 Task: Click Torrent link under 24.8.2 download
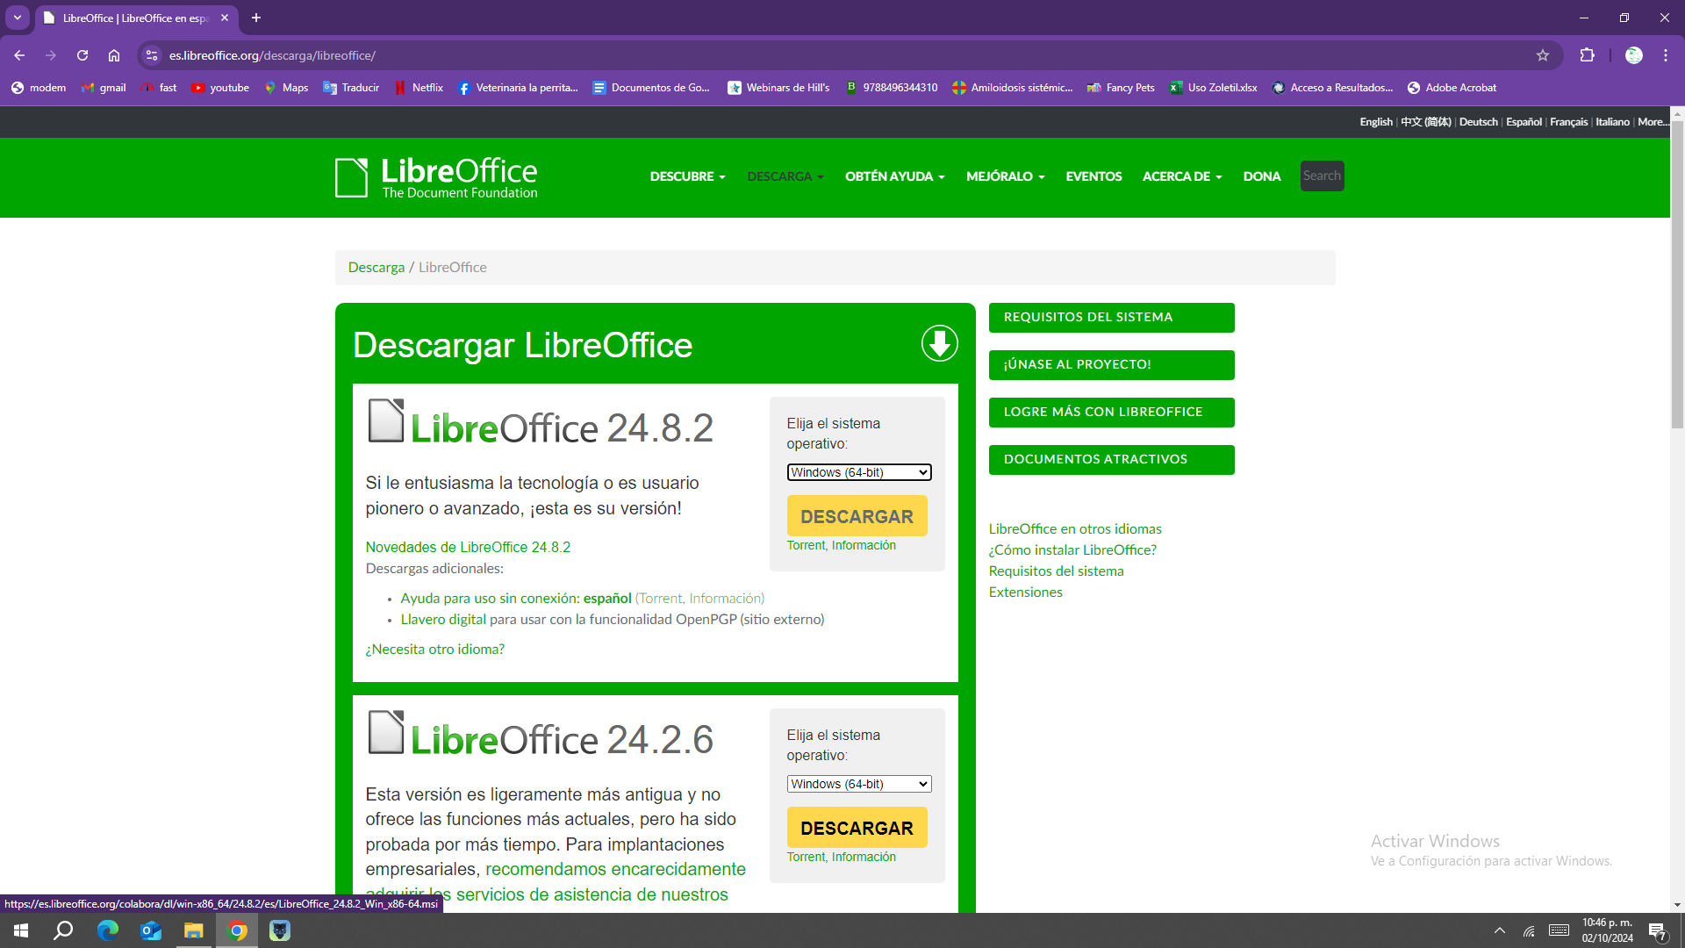[x=806, y=546]
